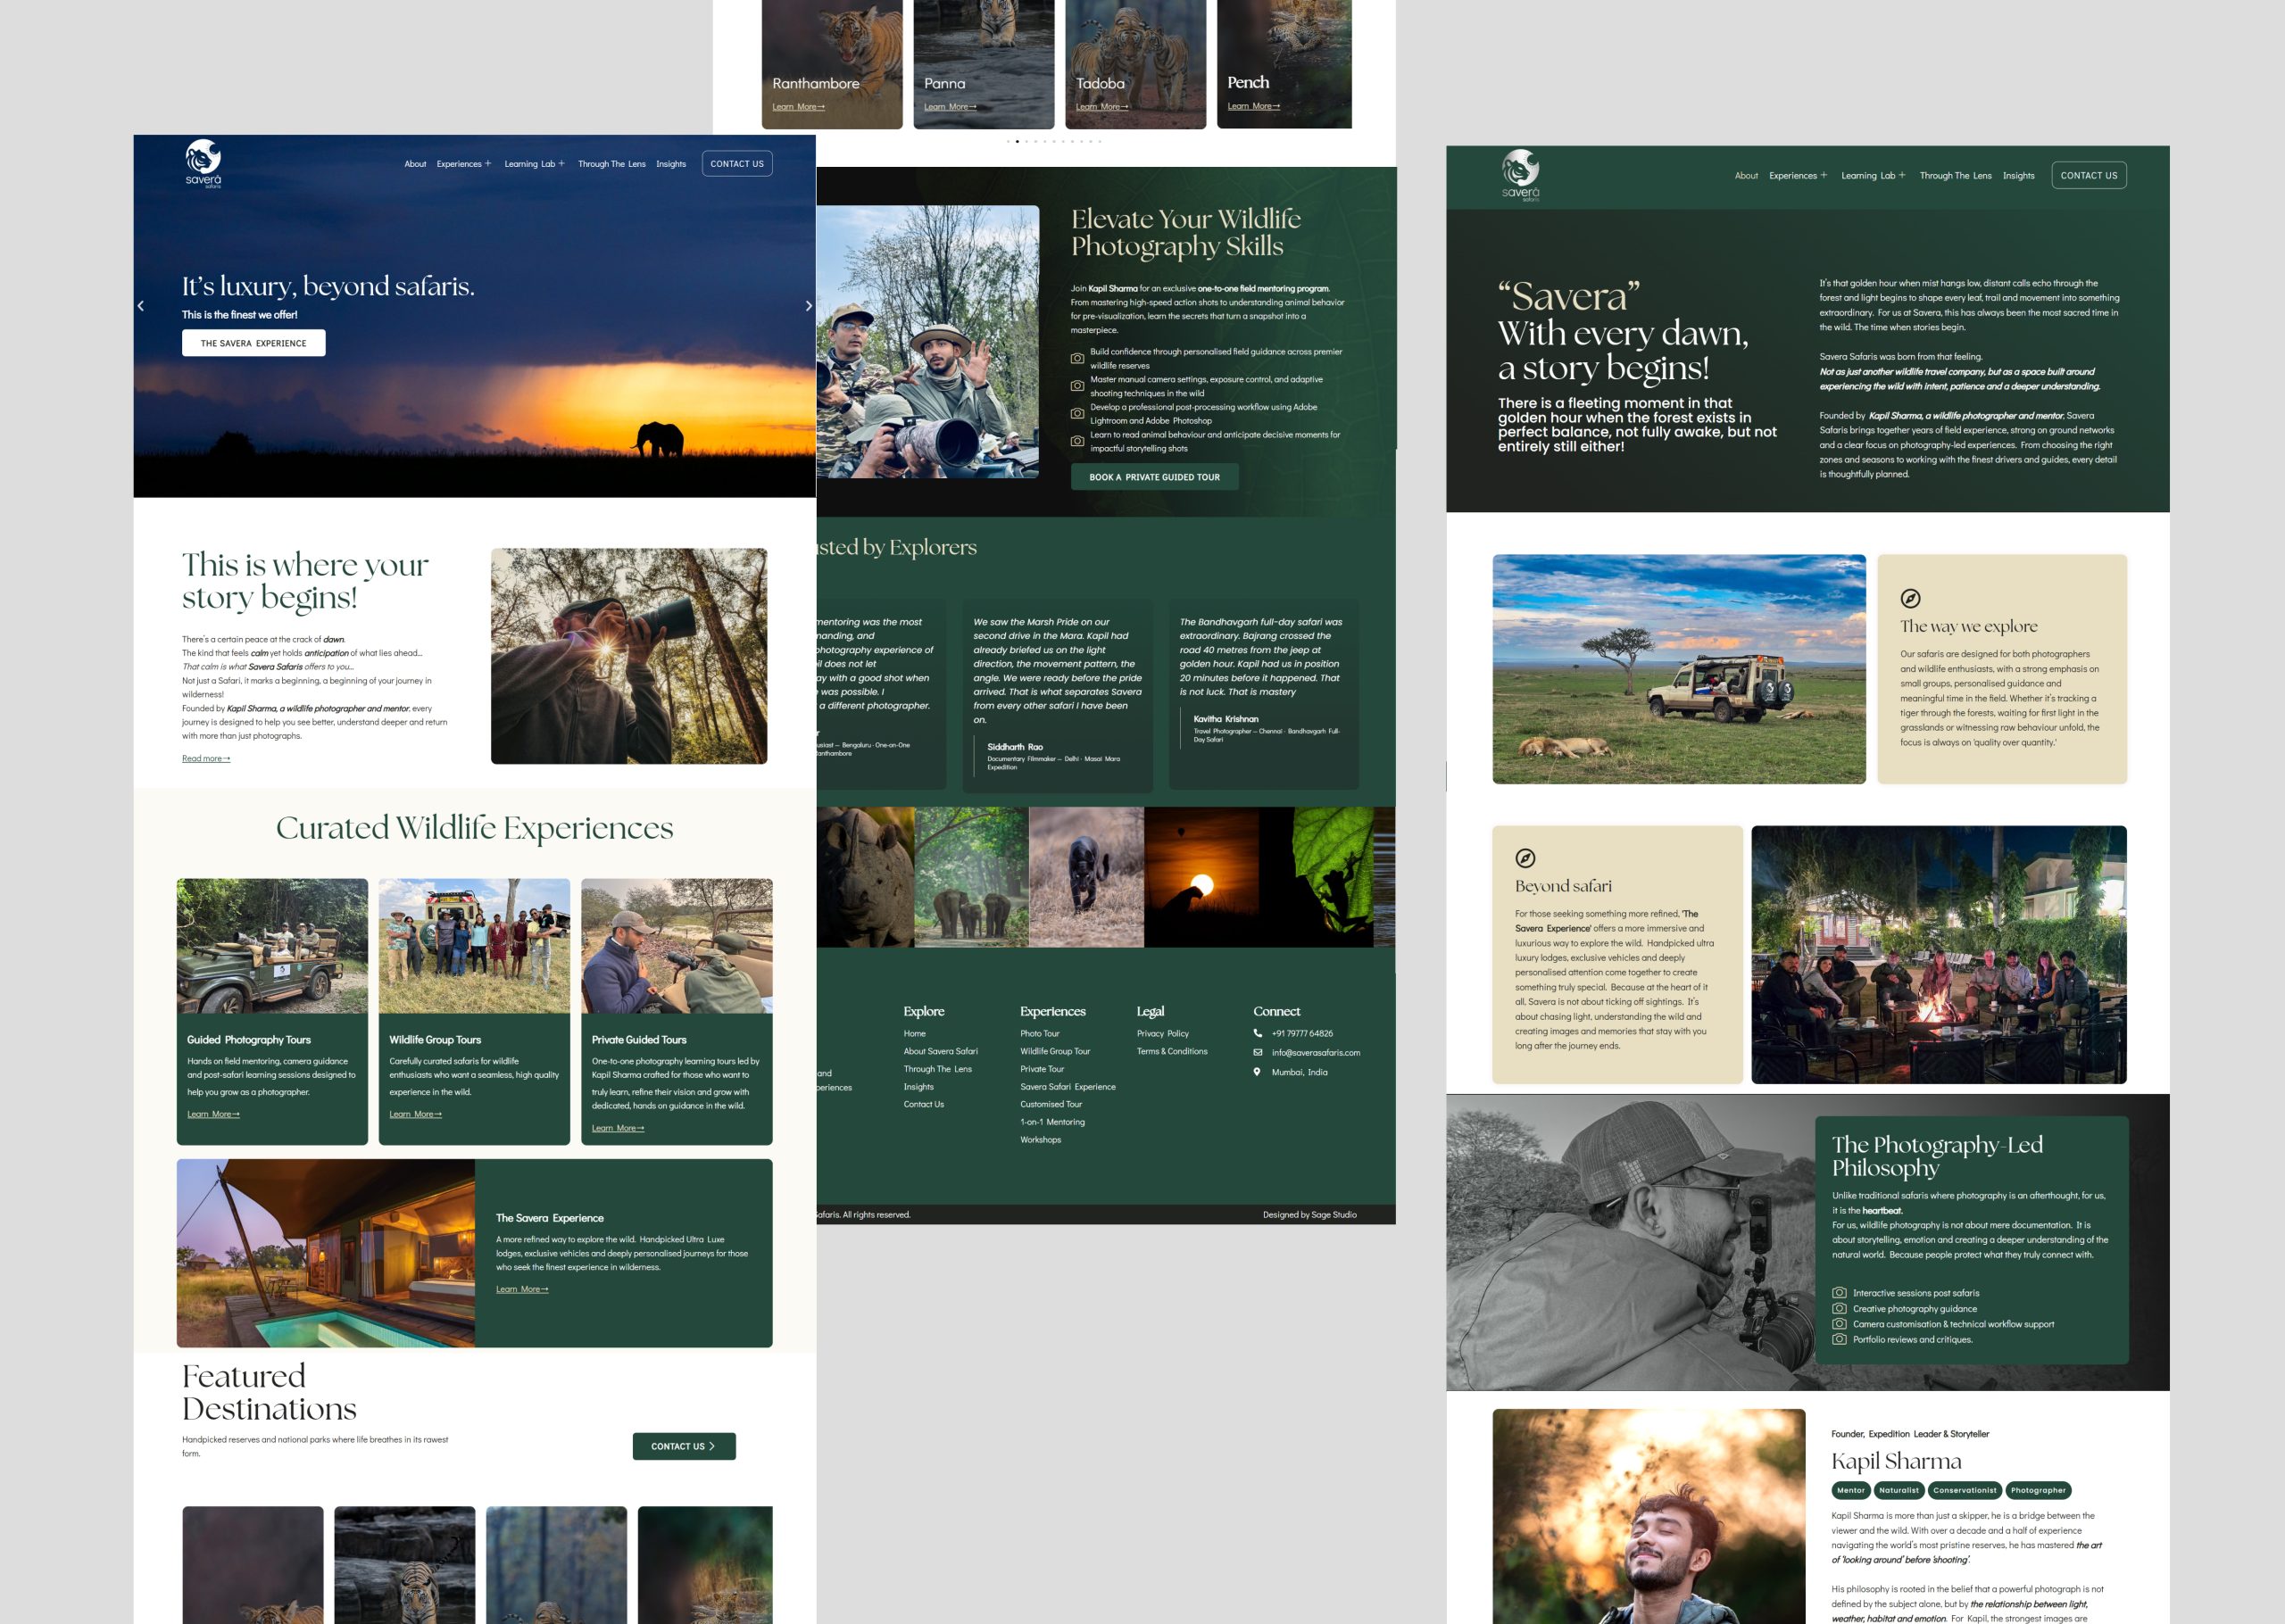This screenshot has width=2285, height=1624.
Task: Open About in the green About page navigation
Action: coord(1746,176)
